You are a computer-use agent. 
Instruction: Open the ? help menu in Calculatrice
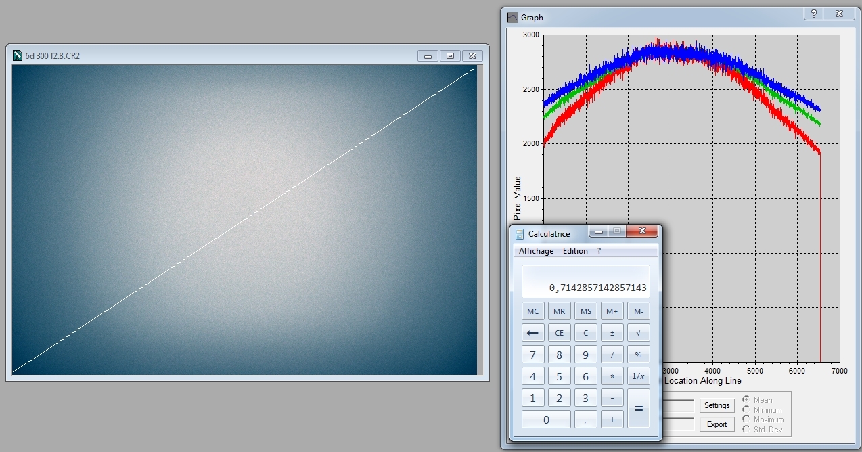599,251
